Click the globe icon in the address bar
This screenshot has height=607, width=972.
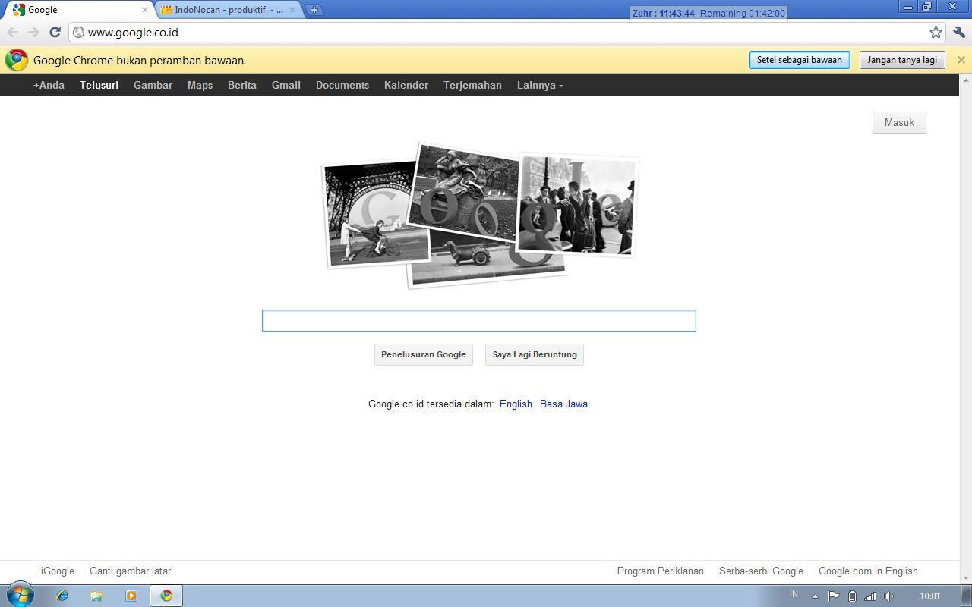[78, 32]
